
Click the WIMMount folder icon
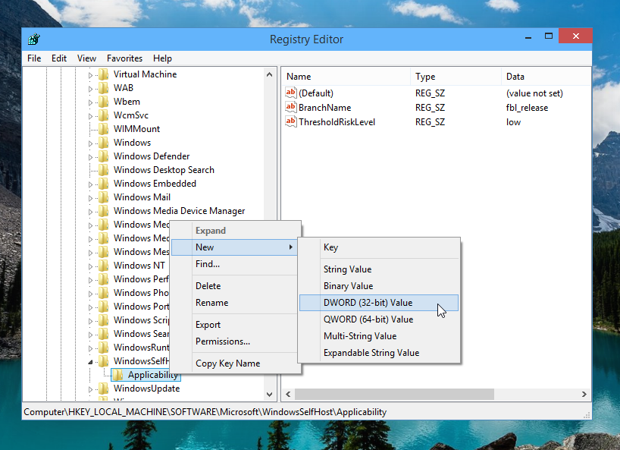click(x=104, y=129)
